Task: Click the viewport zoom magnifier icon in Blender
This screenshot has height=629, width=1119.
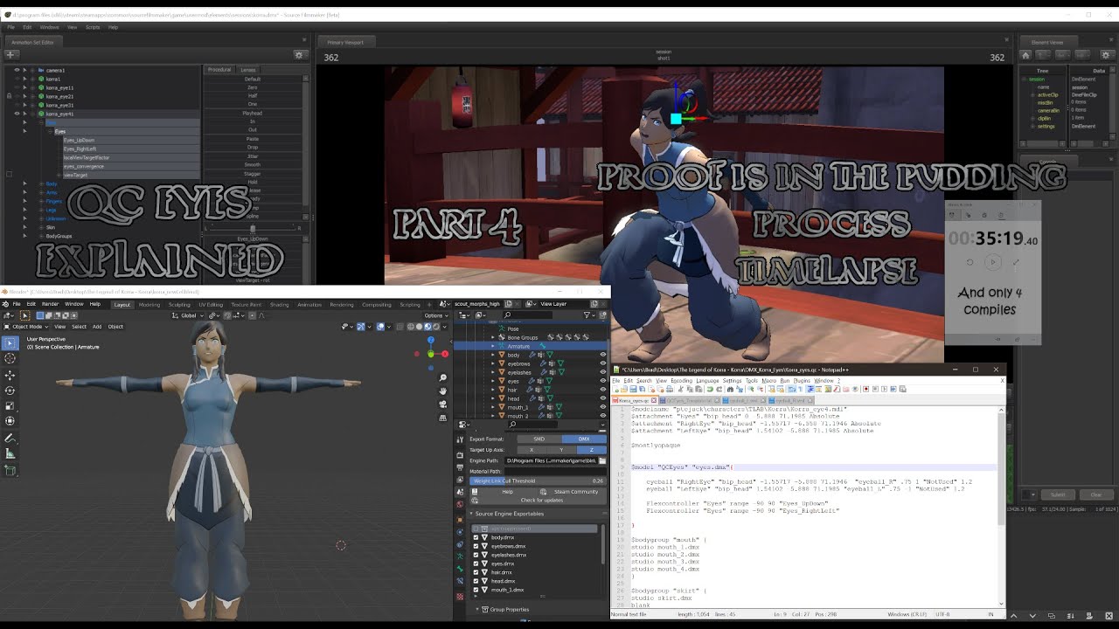Action: tap(443, 377)
